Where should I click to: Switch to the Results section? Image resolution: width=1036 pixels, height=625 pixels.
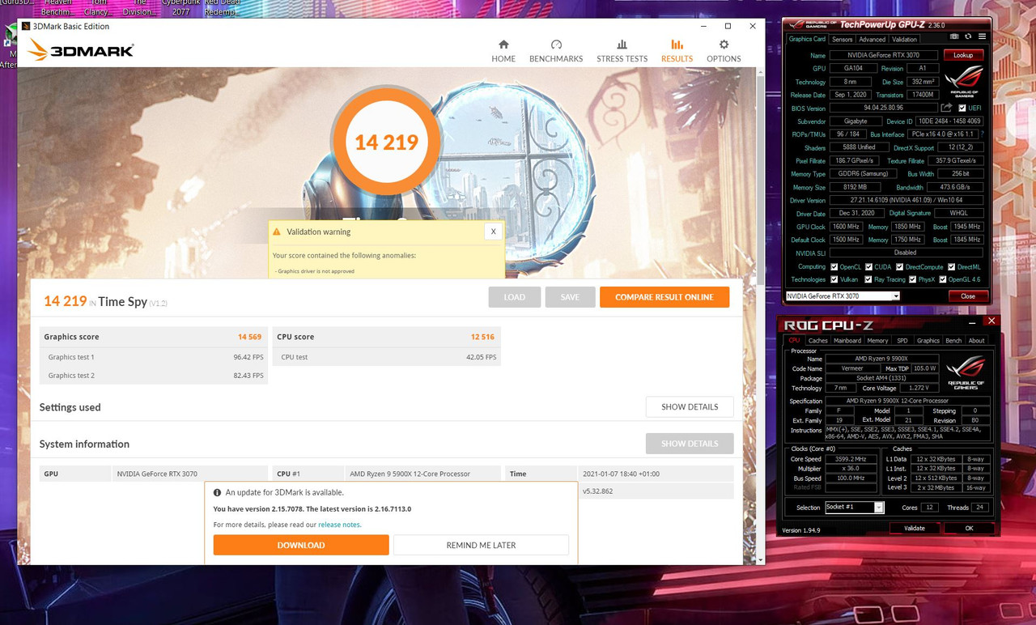(677, 51)
